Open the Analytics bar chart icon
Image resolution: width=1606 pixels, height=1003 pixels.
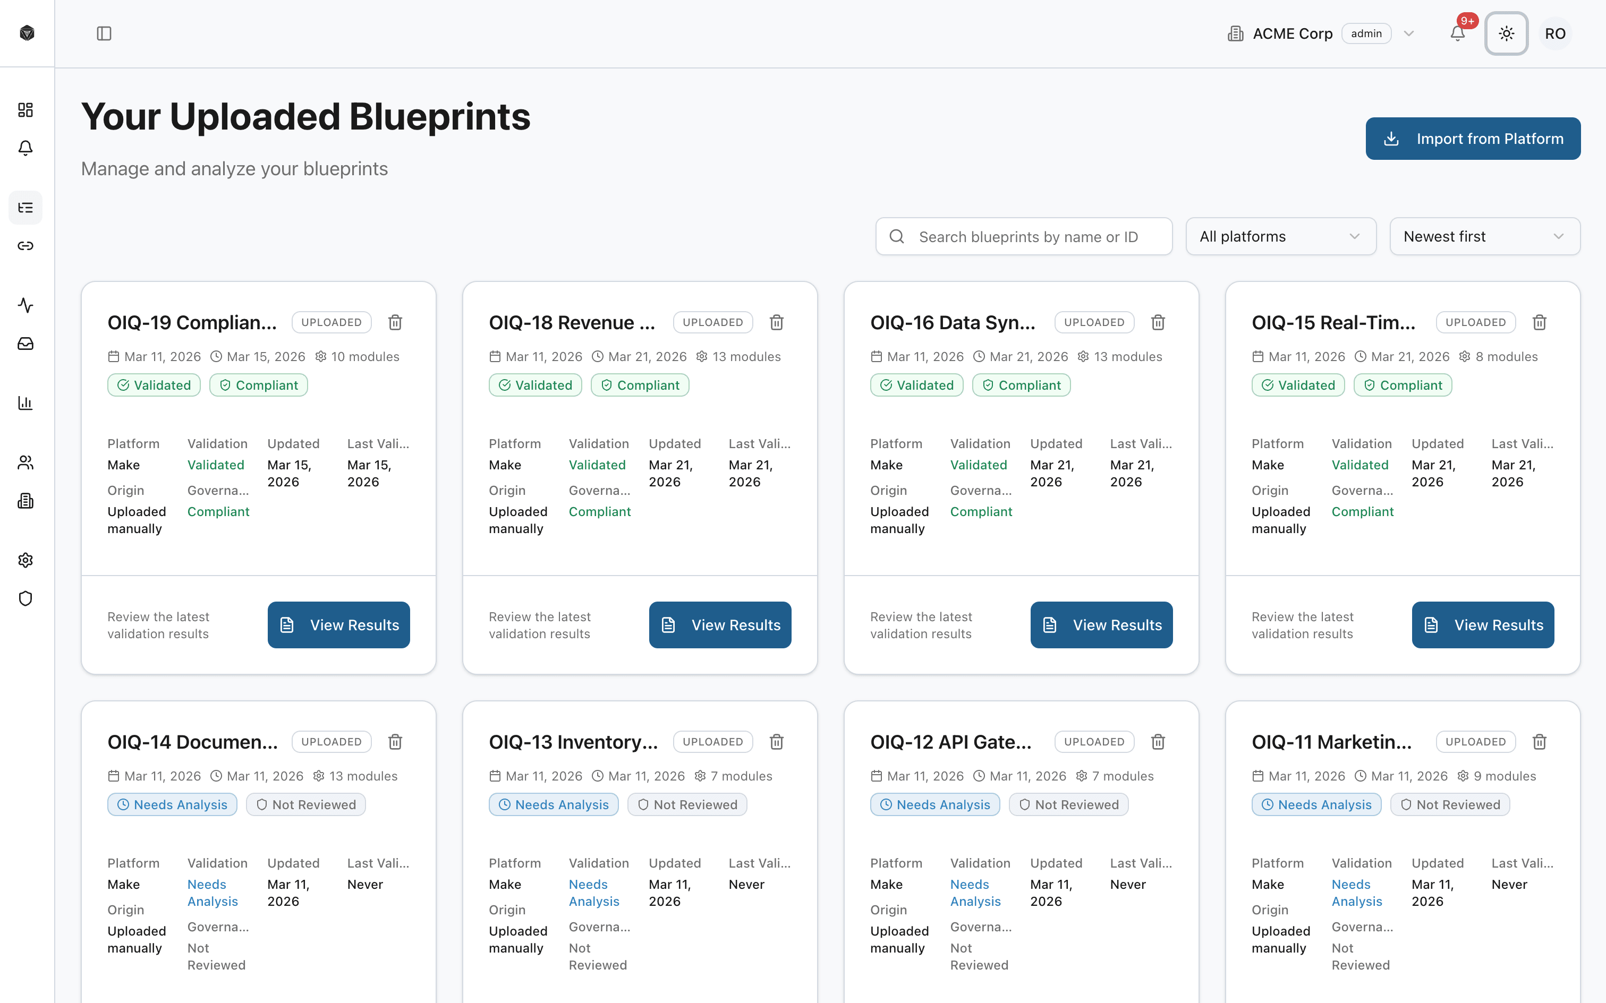25,402
